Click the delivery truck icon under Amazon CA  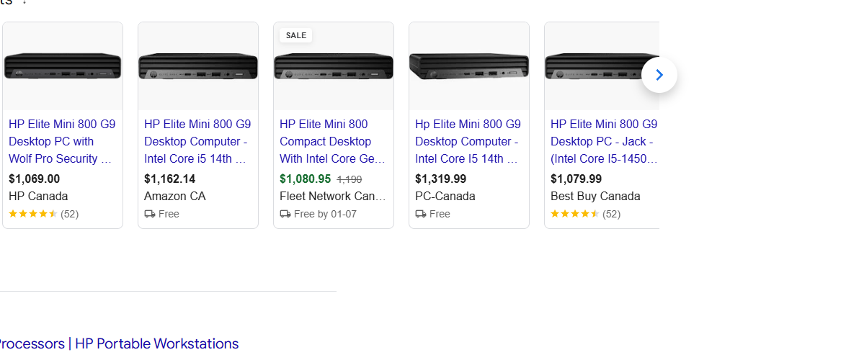[150, 214]
